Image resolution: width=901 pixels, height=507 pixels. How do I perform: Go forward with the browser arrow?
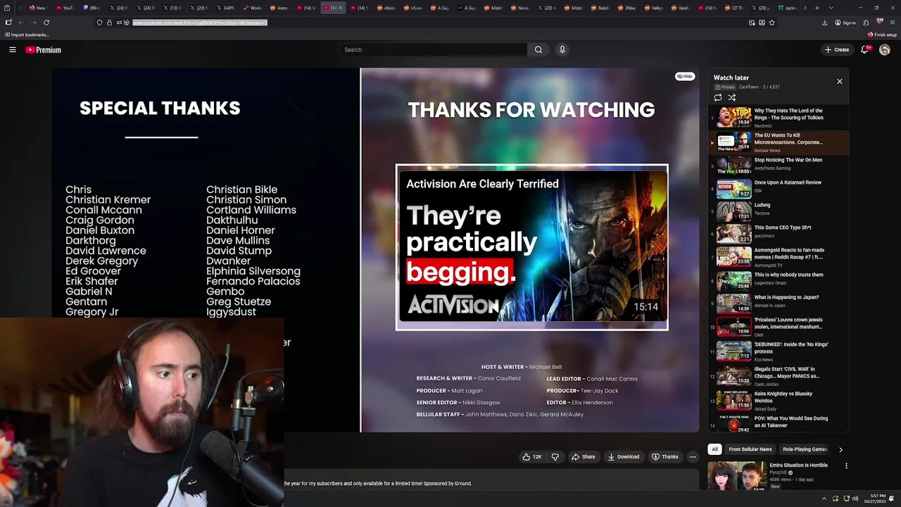tap(33, 23)
